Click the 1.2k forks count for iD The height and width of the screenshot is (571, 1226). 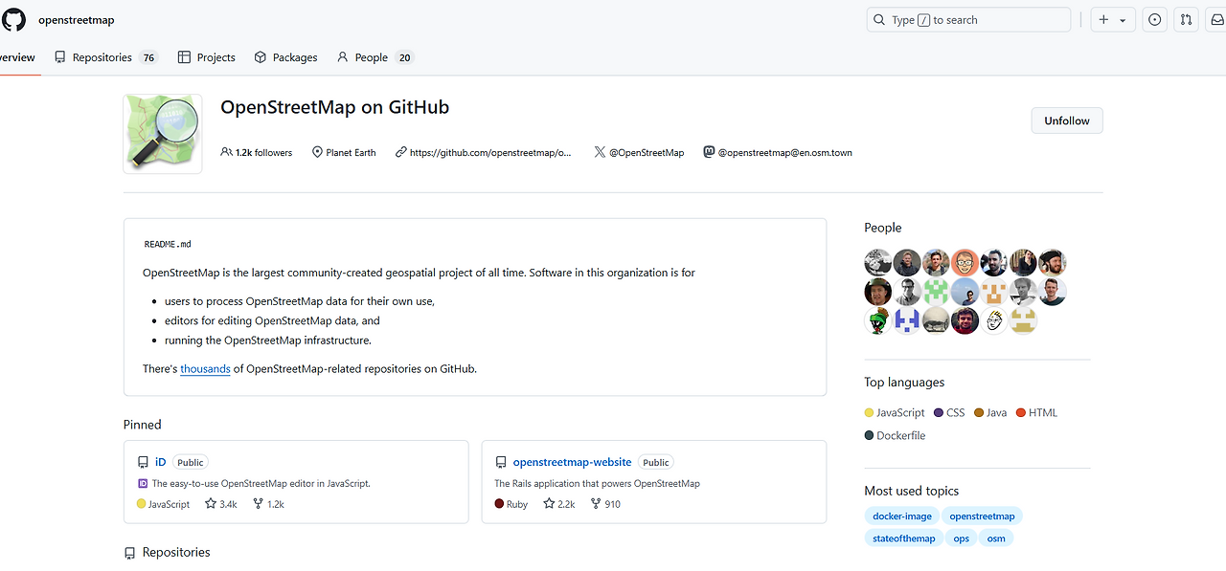(268, 504)
